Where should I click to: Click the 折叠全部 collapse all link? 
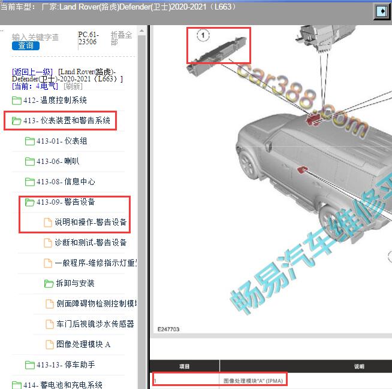pos(121,38)
